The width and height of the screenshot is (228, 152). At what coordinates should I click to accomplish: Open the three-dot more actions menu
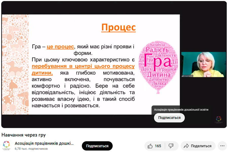(222, 146)
